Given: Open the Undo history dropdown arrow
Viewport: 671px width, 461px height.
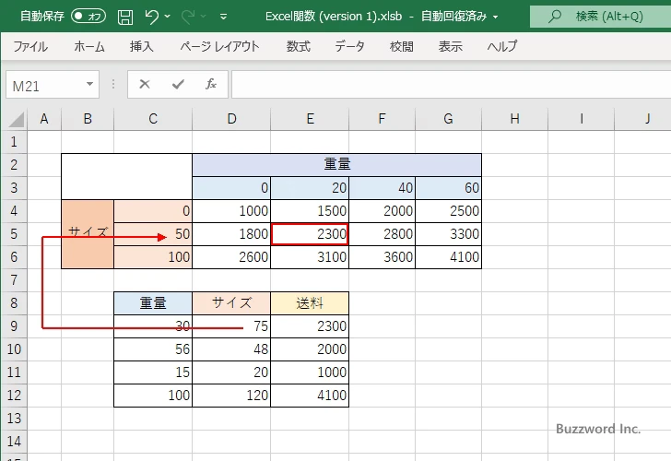Looking at the screenshot, I should pyautogui.click(x=168, y=17).
